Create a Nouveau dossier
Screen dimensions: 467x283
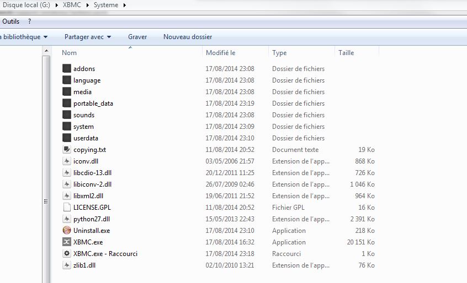[x=188, y=37]
